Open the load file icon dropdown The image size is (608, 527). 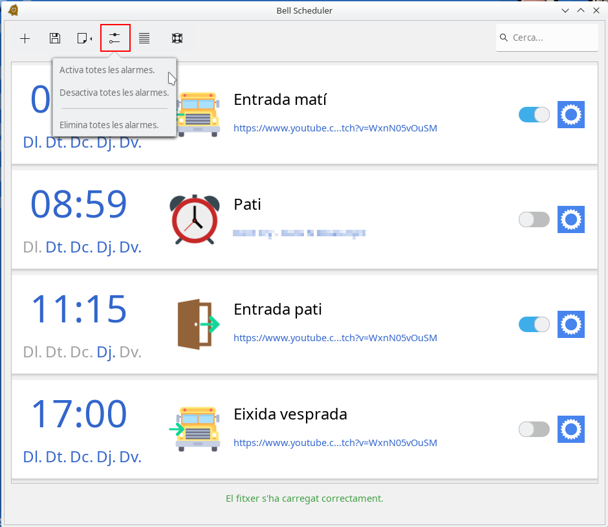(84, 38)
